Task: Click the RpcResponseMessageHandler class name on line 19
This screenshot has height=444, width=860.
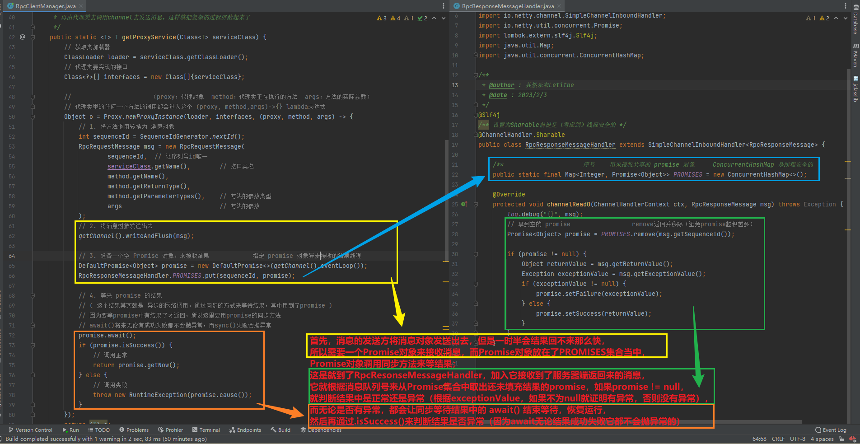Action: tap(570, 145)
